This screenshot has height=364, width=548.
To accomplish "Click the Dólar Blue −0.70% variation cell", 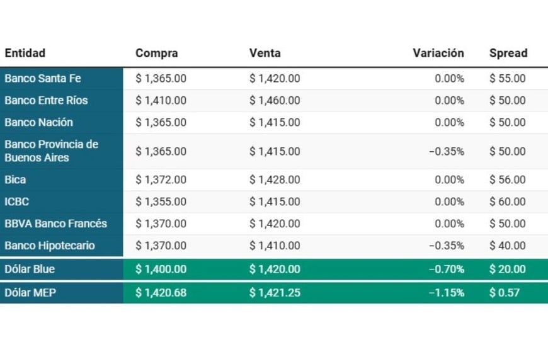I will [x=446, y=270].
